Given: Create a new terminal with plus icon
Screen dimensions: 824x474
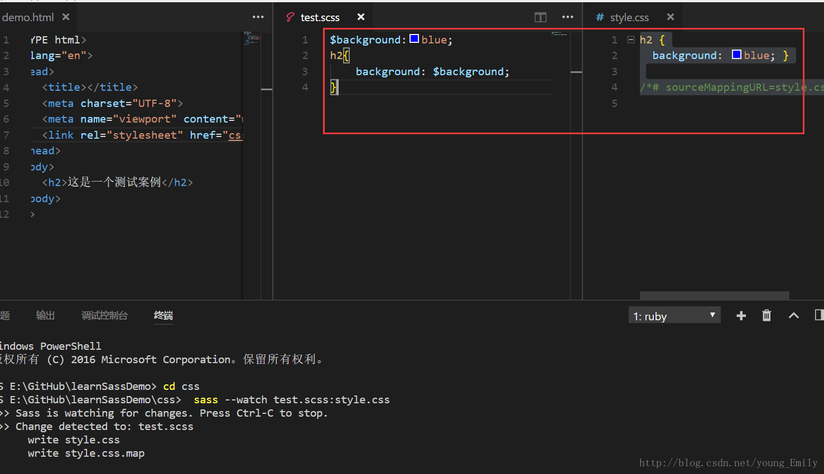Looking at the screenshot, I should pos(741,316).
